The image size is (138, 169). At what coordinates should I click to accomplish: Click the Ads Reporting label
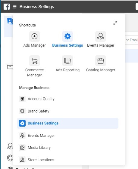pos(67,70)
